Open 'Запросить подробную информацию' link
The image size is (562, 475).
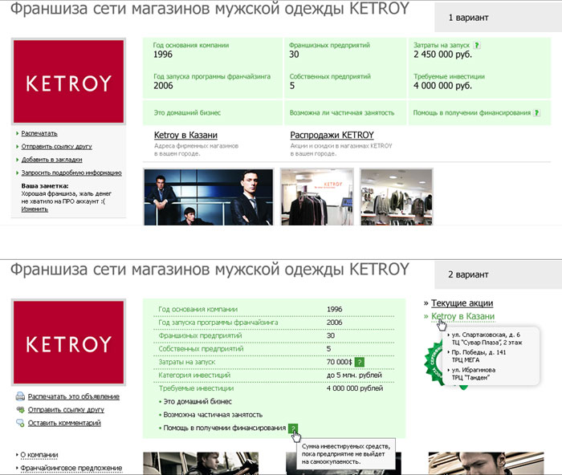[71, 173]
